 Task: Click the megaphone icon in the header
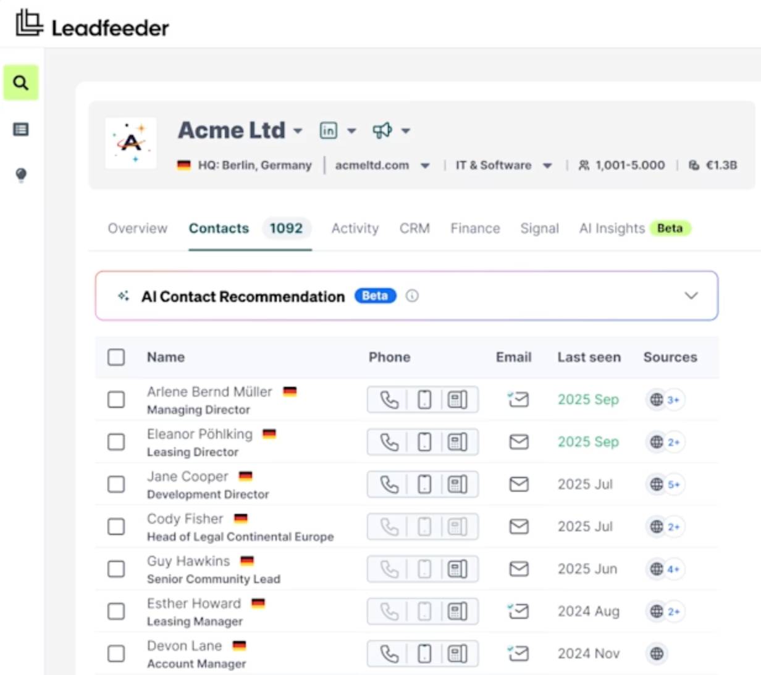(x=382, y=130)
